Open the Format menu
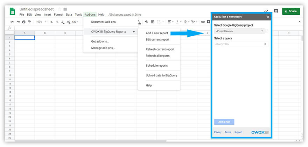The width and height of the screenshot is (308, 147). tap(58, 15)
